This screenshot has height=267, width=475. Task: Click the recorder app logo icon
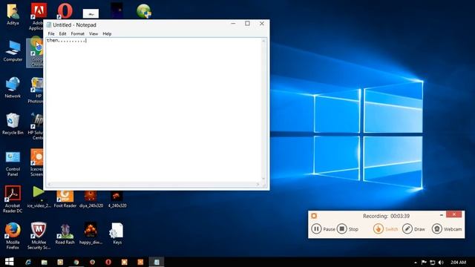point(314,216)
